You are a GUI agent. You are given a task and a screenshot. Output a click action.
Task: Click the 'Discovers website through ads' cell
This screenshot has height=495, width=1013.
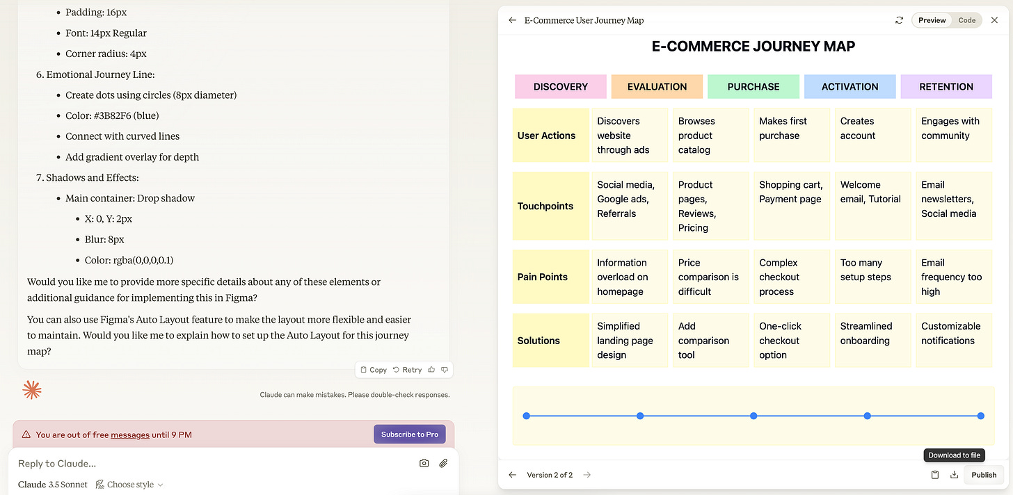630,136
